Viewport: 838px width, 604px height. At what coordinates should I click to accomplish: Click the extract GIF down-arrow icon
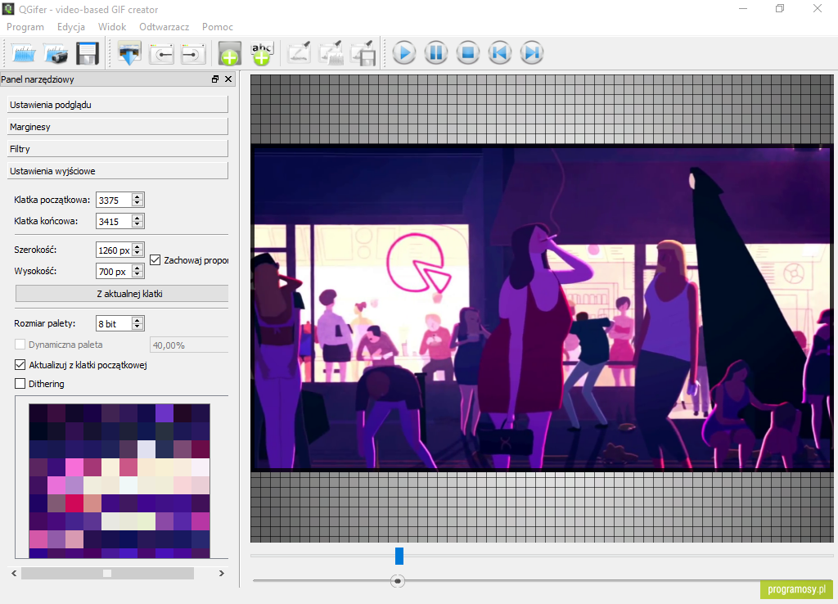pos(129,53)
